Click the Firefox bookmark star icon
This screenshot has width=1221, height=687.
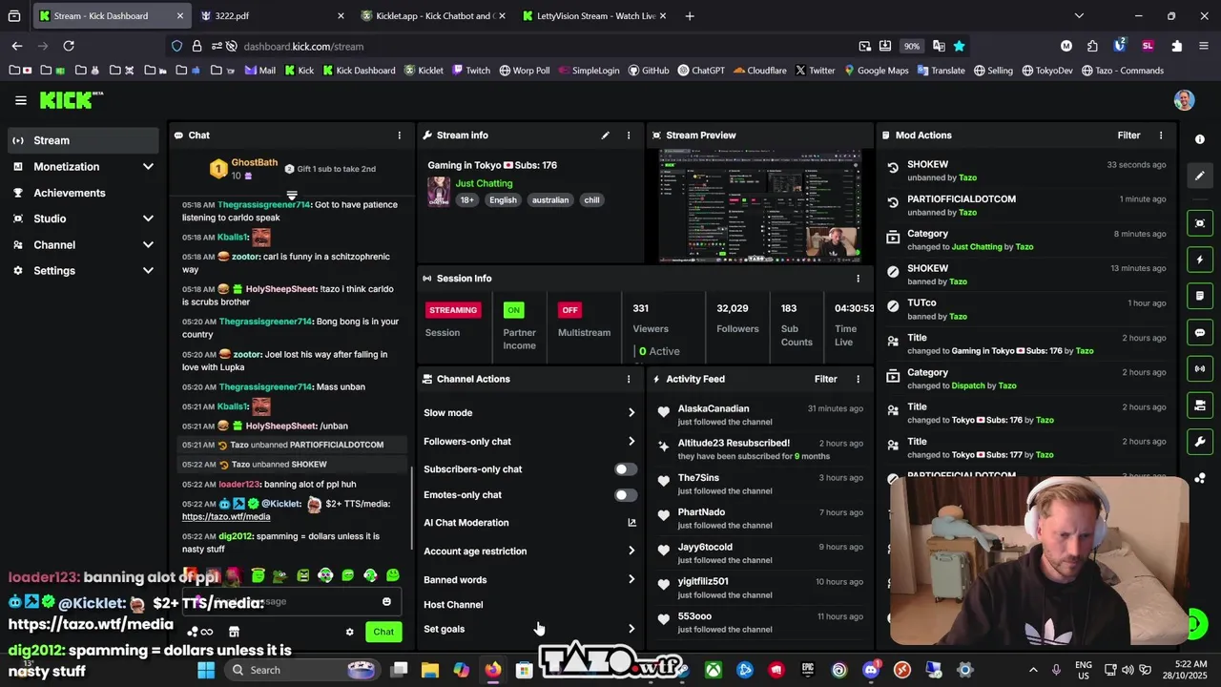959,46
